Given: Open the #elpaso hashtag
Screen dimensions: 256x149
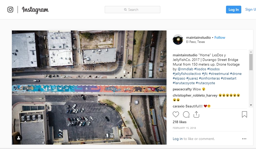Looking at the screenshot, I should 179,79.
